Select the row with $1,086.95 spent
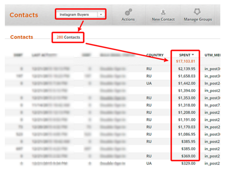Image resolution: width=226 pixels, height=181 pixels. click(x=186, y=134)
